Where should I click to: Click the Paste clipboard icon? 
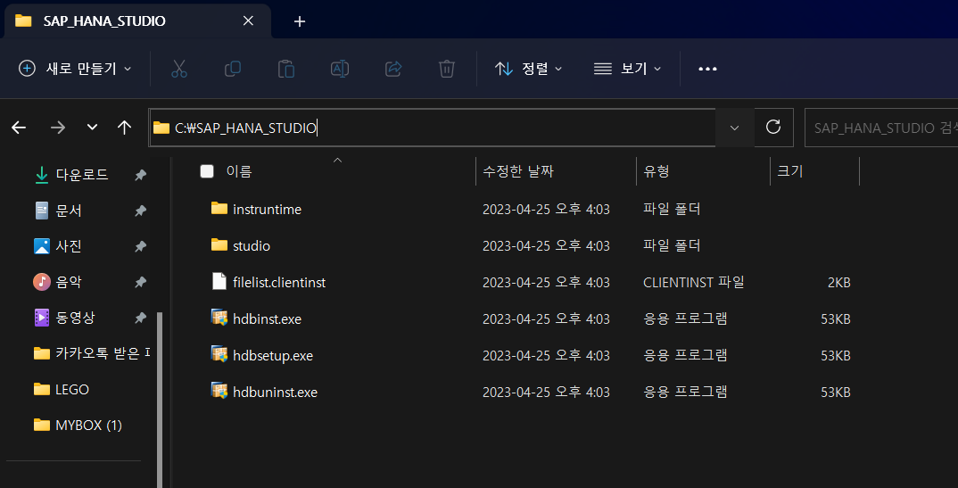(286, 69)
